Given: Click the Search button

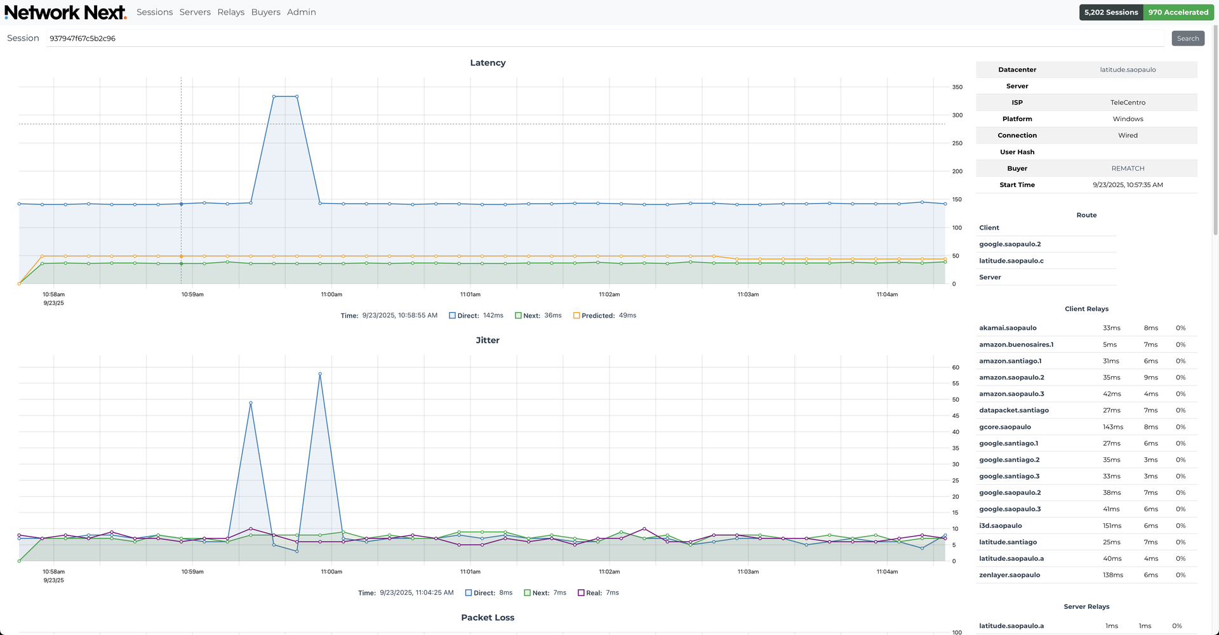Looking at the screenshot, I should pos(1188,38).
